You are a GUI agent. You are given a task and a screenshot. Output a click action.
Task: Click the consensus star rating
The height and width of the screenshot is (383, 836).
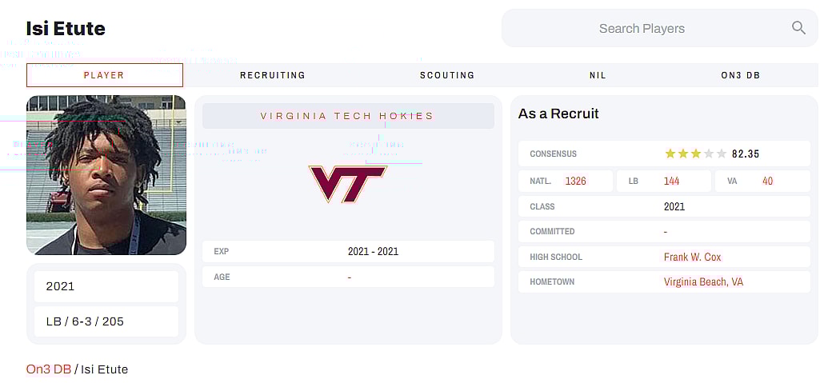click(695, 154)
